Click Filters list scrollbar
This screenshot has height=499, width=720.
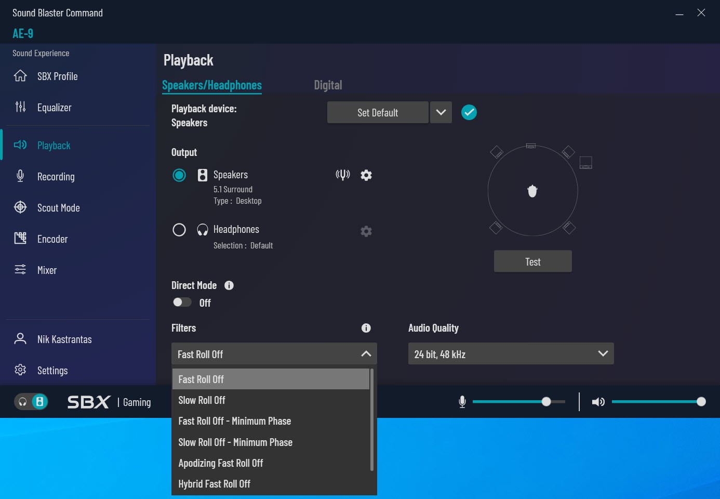coord(372,419)
